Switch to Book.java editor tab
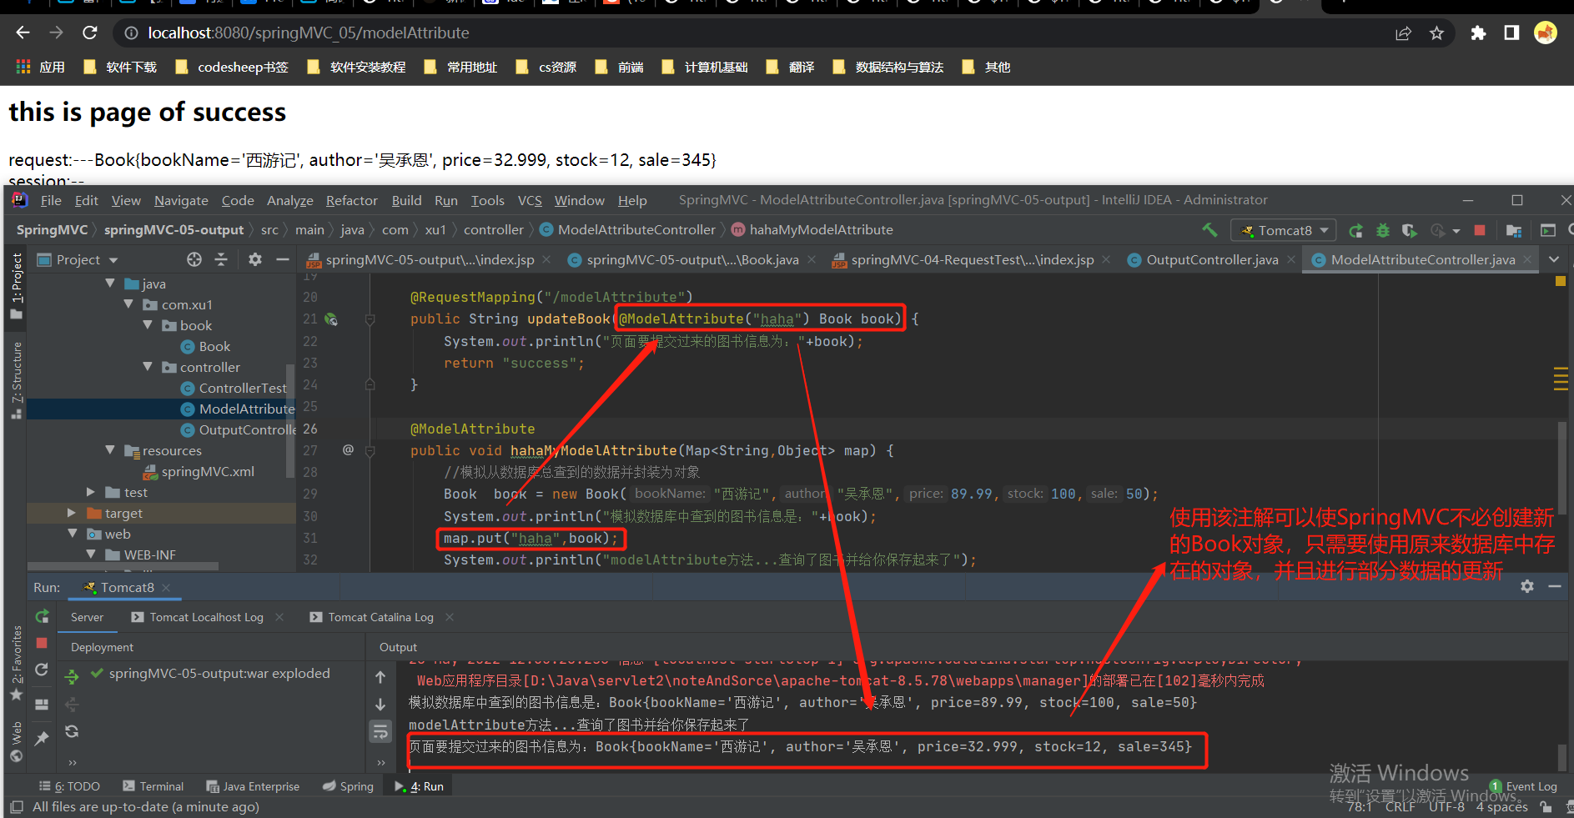This screenshot has height=818, width=1574. 691,260
